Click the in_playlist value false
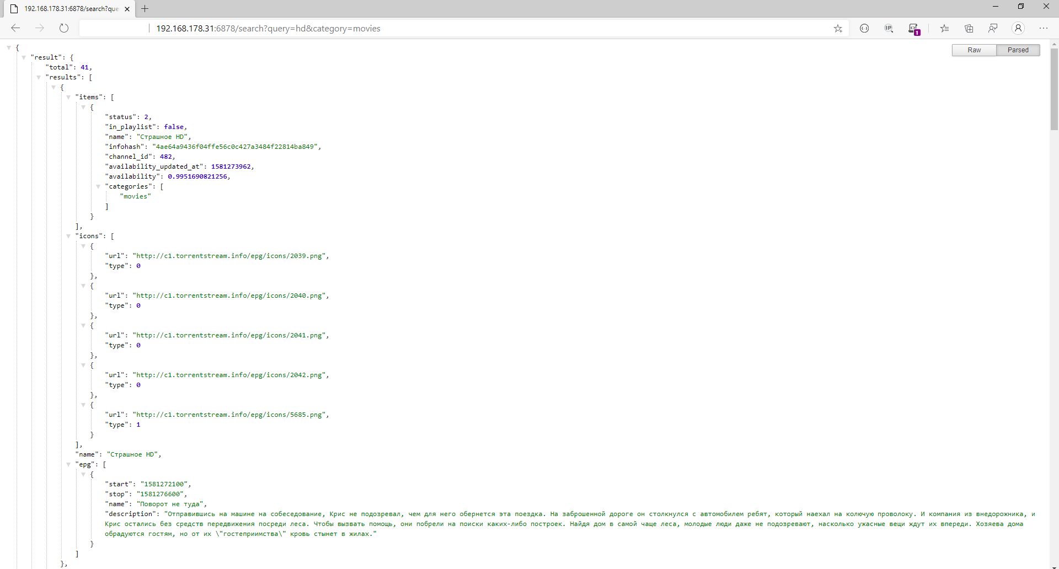This screenshot has height=569, width=1059. click(x=174, y=127)
